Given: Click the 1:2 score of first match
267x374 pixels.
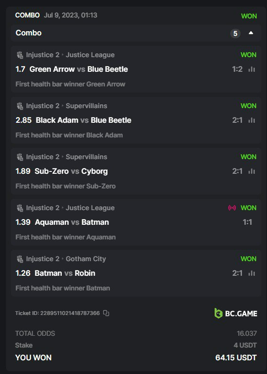Looking at the screenshot, I should pos(237,69).
